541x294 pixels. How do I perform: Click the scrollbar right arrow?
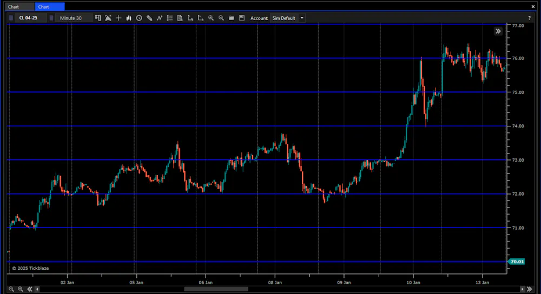click(523, 289)
